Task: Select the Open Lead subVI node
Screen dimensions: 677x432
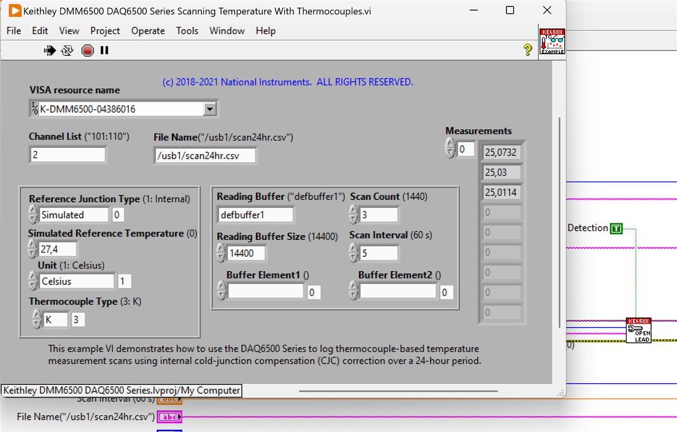Action: pyautogui.click(x=638, y=331)
